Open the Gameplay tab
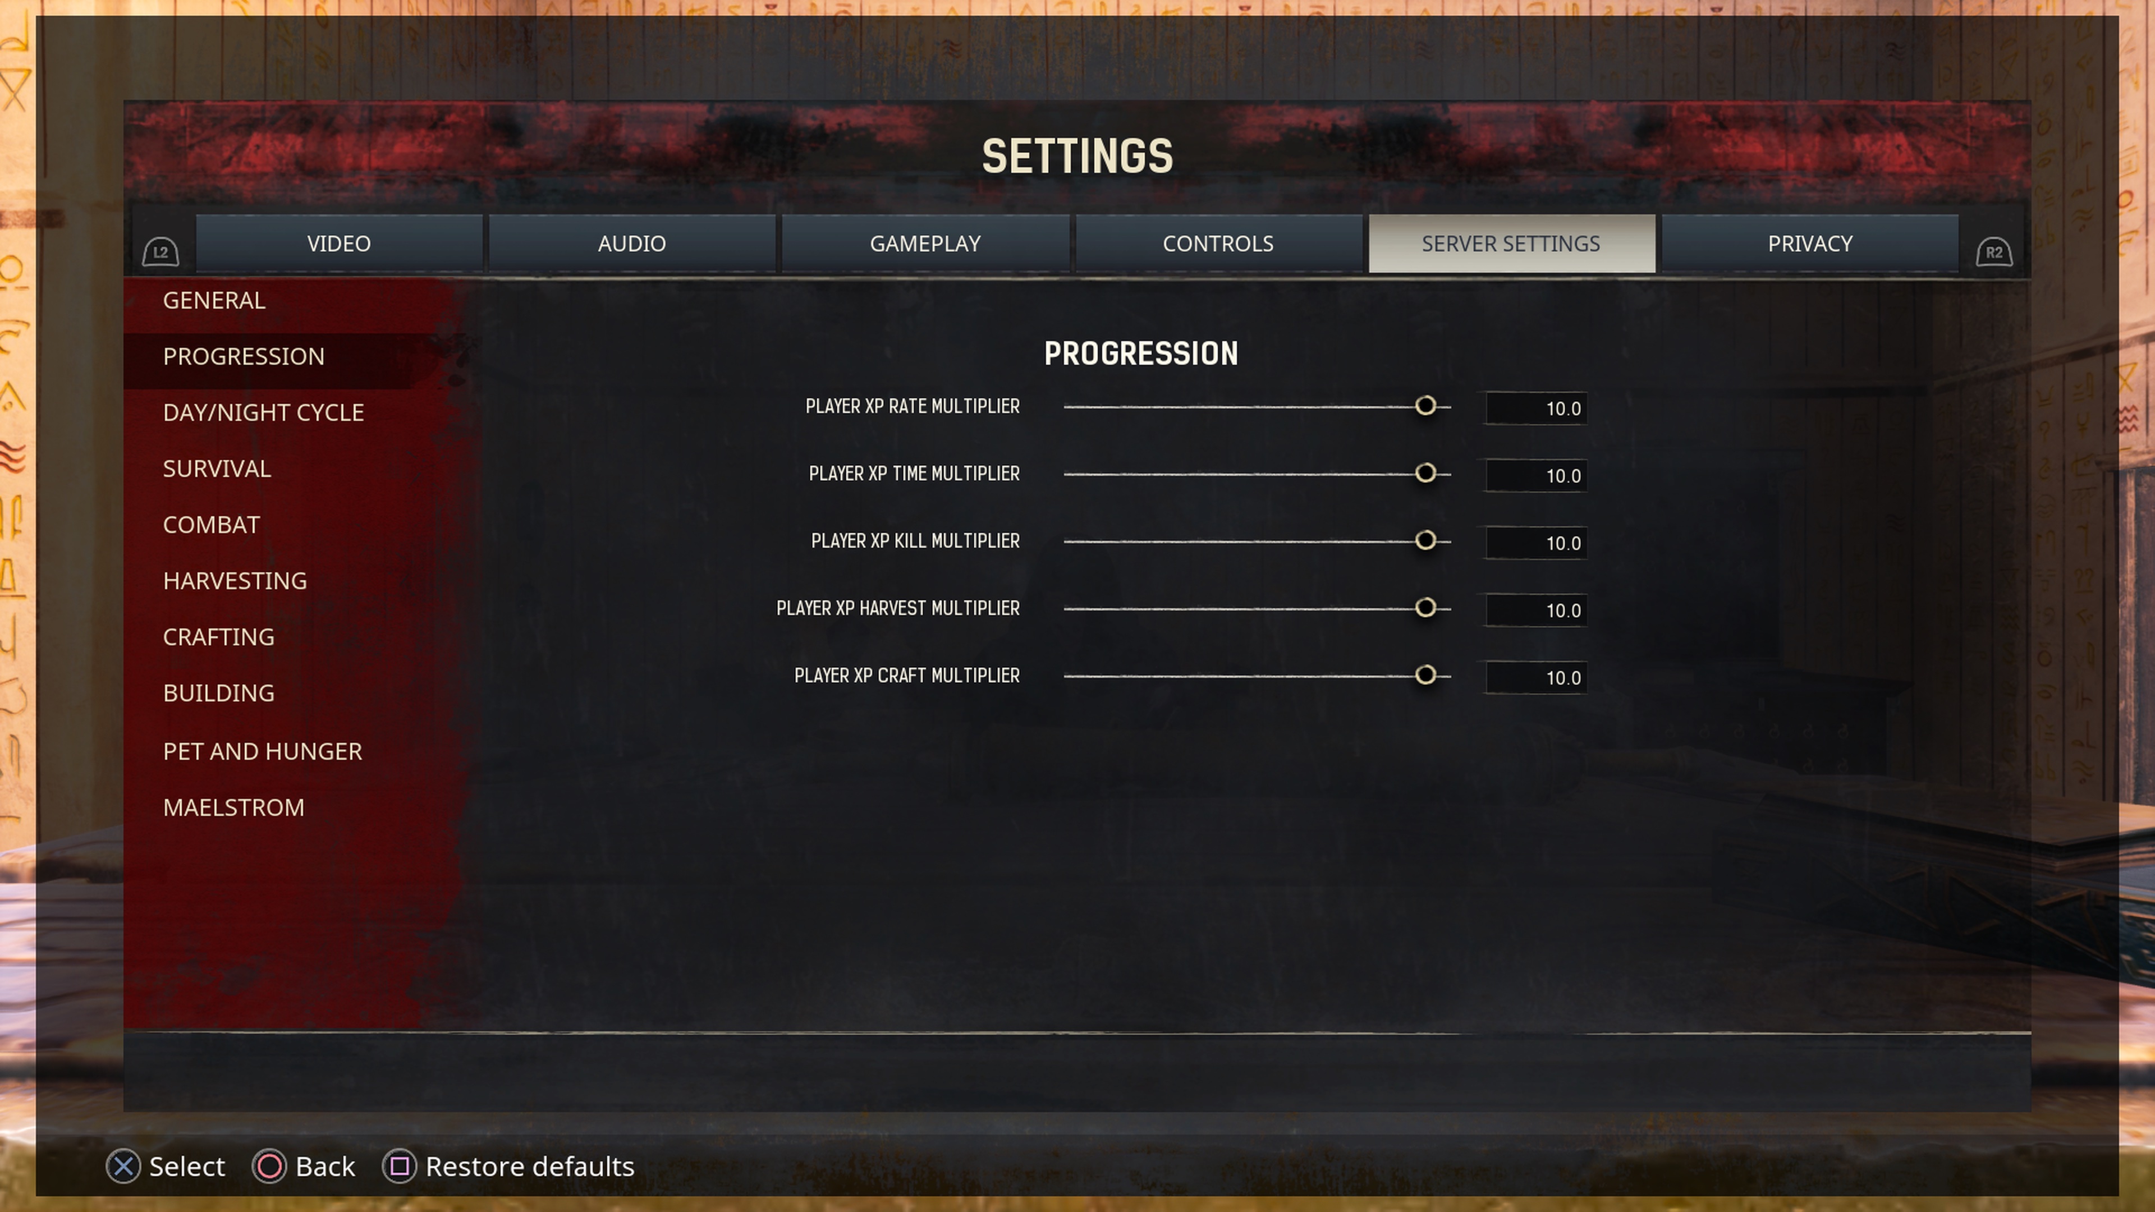This screenshot has width=2155, height=1212. 925,244
